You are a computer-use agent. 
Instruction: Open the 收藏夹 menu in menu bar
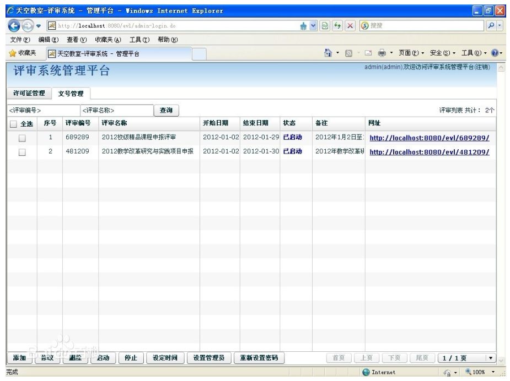(x=105, y=40)
